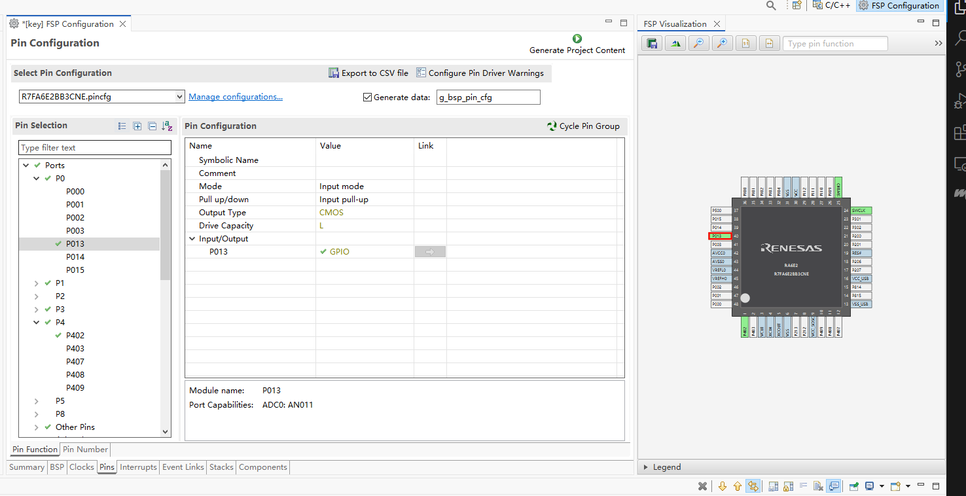Click the Manage configurations link
Image resolution: width=966 pixels, height=496 pixels.
236,97
